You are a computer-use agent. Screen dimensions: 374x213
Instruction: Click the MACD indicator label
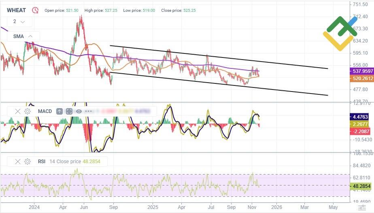pos(45,111)
